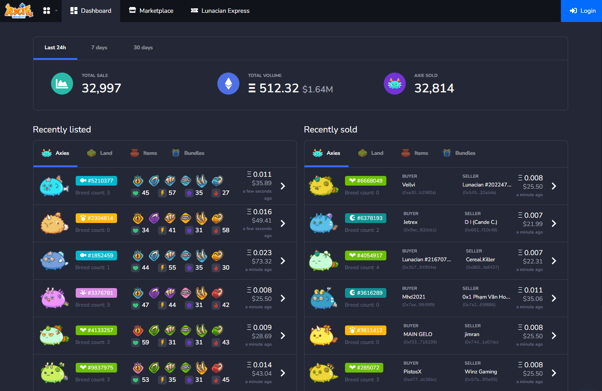
Task: Open sold axie #3611412 badge
Action: [x=366, y=330]
